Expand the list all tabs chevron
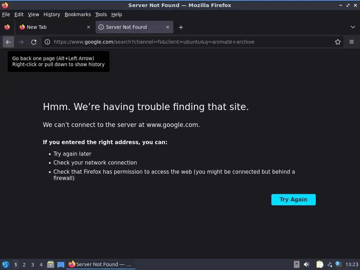Screen dimensions: 360x270 tap(353, 27)
